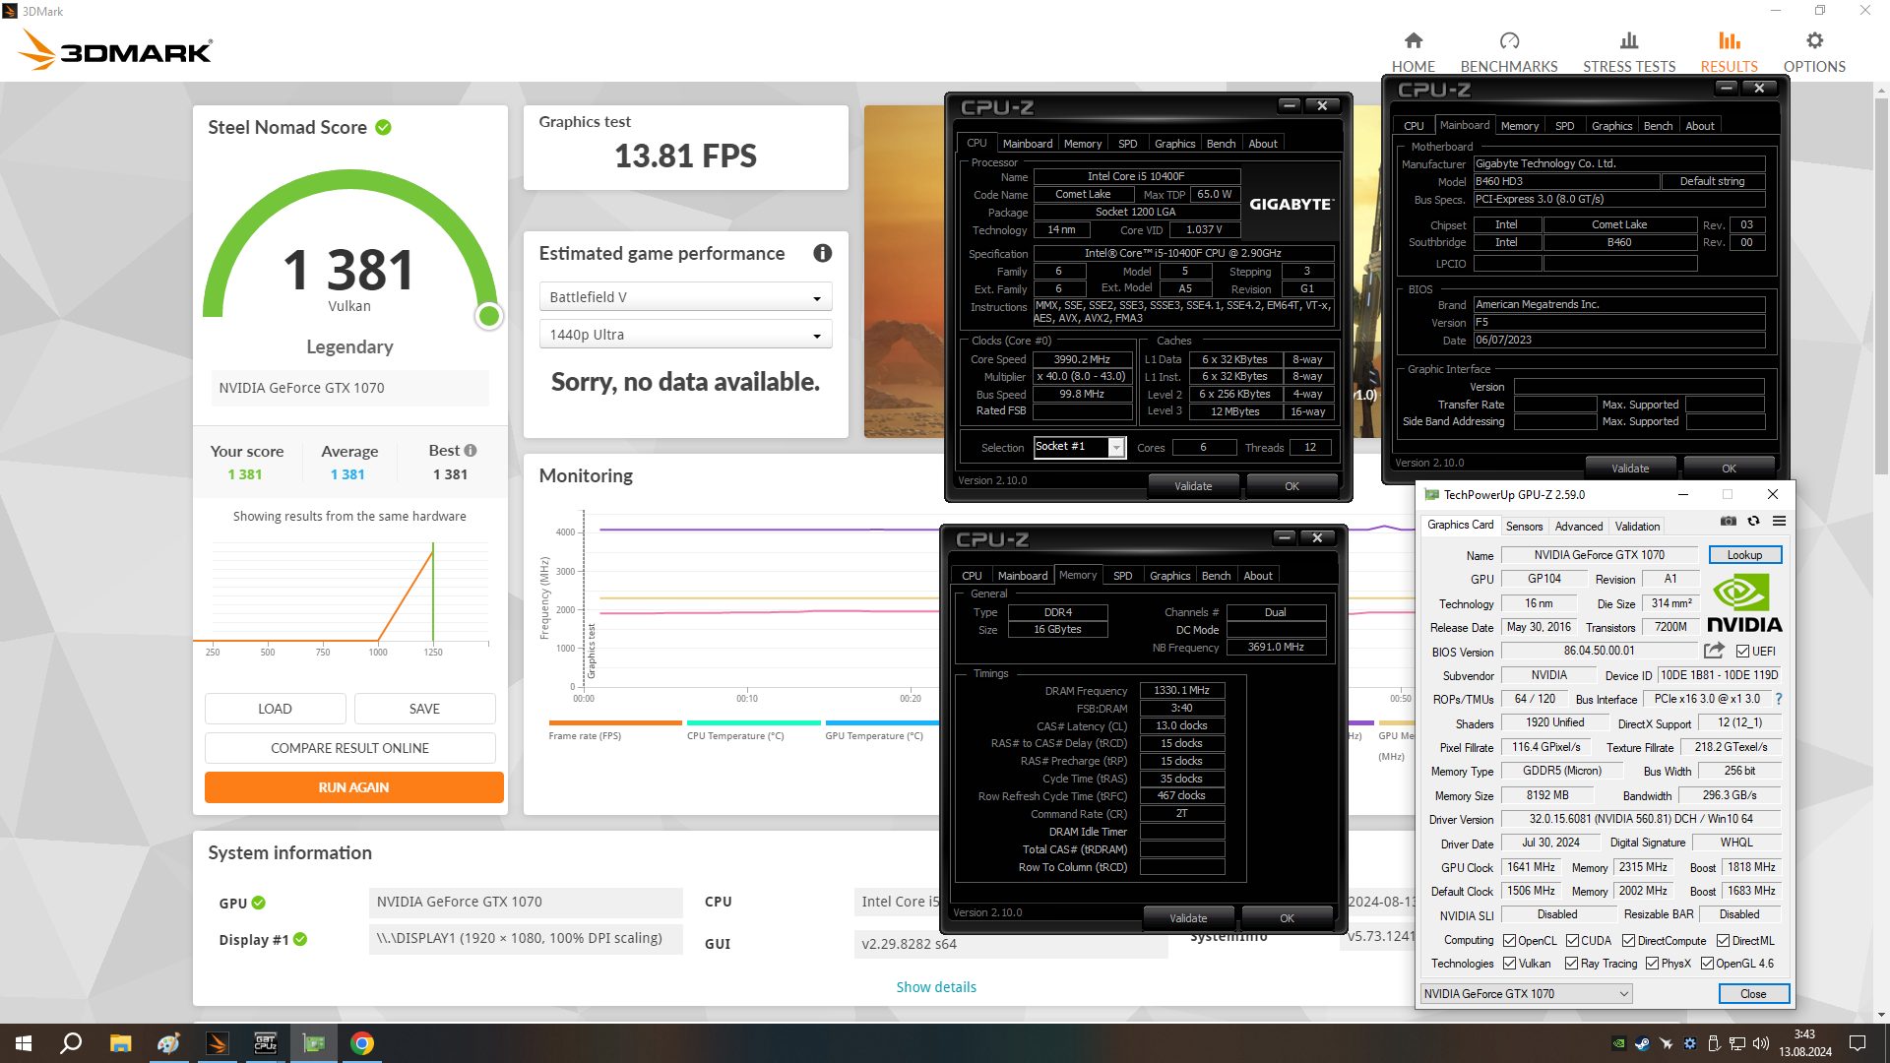The image size is (1890, 1063).
Task: Click Validate in the CPU-Z Memory window
Action: 1187,917
